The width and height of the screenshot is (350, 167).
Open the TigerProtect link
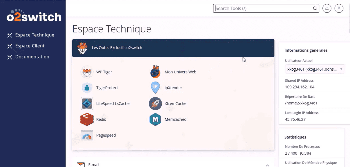107,88
